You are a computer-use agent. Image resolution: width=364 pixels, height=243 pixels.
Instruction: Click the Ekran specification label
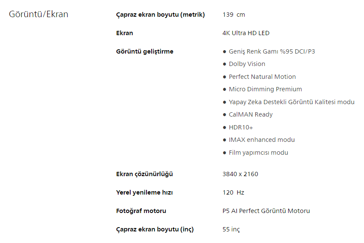coord(125,33)
